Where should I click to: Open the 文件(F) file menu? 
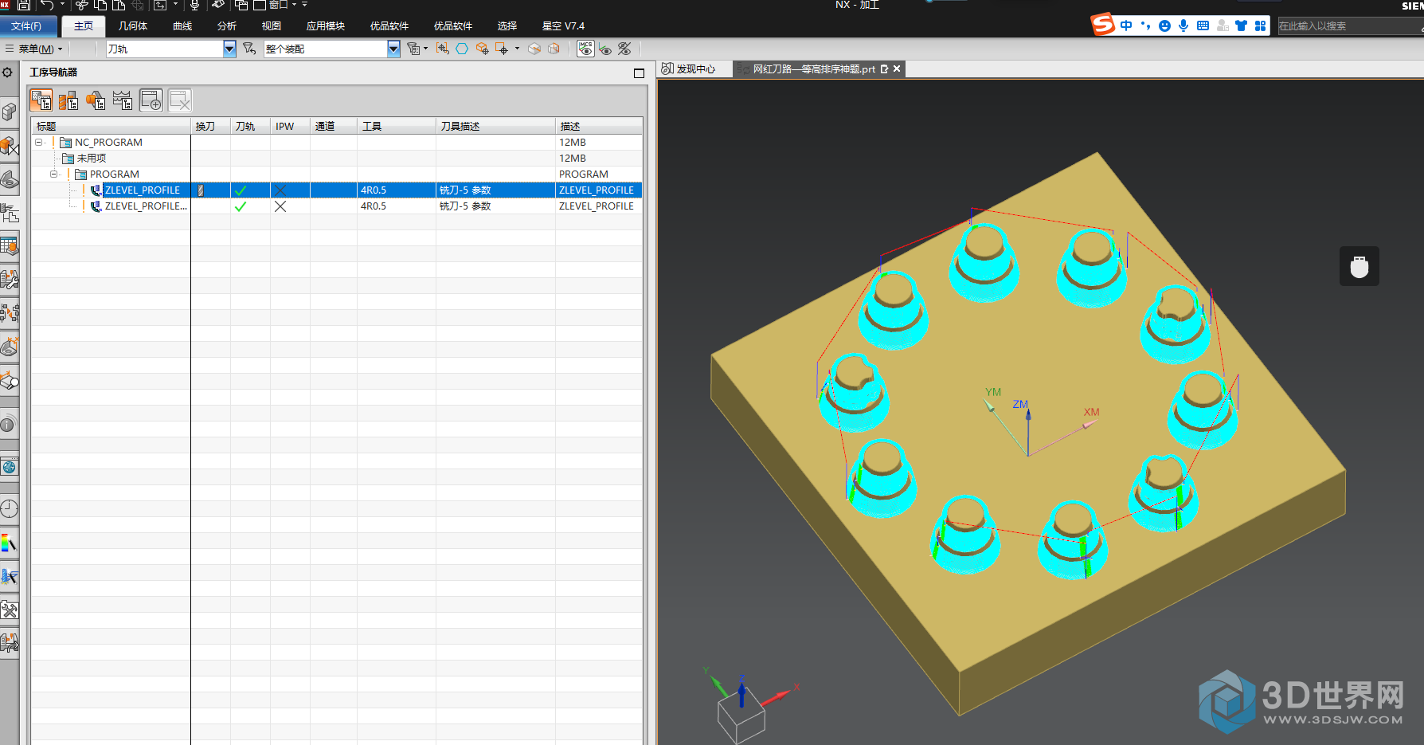(27, 26)
